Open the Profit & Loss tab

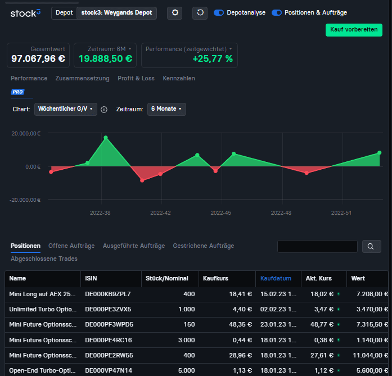136,79
